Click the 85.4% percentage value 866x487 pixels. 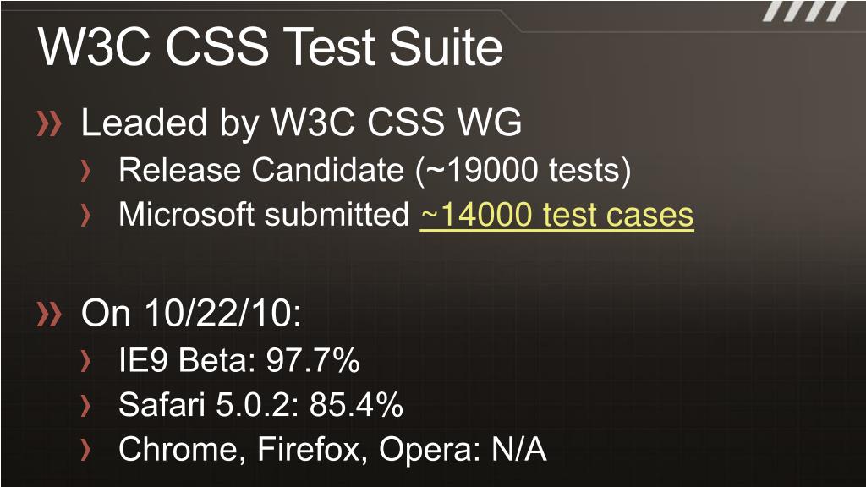point(356,405)
